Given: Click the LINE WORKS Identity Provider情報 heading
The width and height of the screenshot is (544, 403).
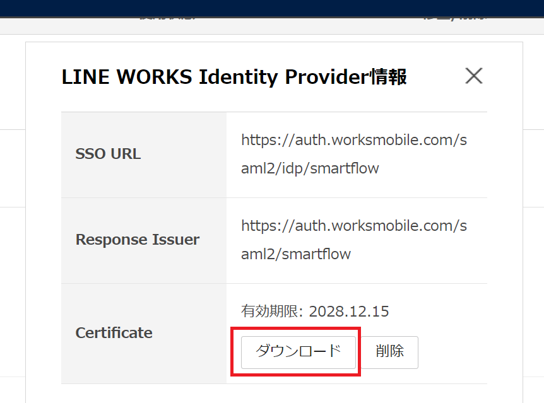Looking at the screenshot, I should click(234, 77).
